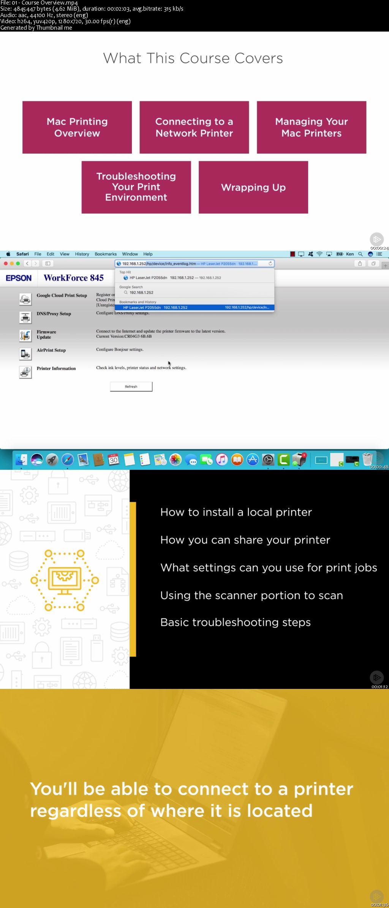Screen dimensions: 389x908
Task: Open Finder from the Dock
Action: point(21,460)
